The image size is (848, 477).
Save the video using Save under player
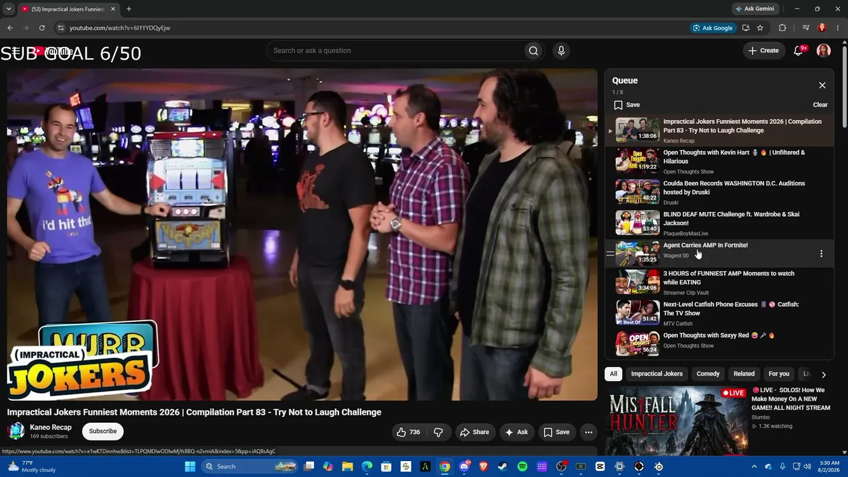[556, 432]
